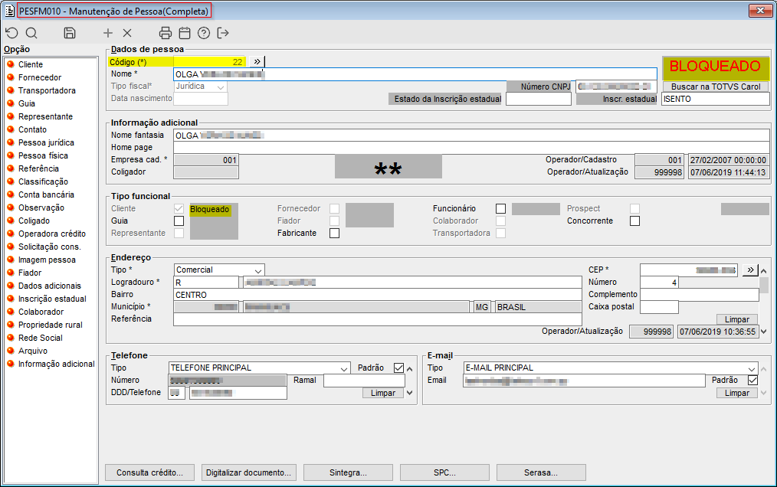Click the refresh/undo icon in toolbar
Screen dimensions: 777x487
click(x=11, y=33)
